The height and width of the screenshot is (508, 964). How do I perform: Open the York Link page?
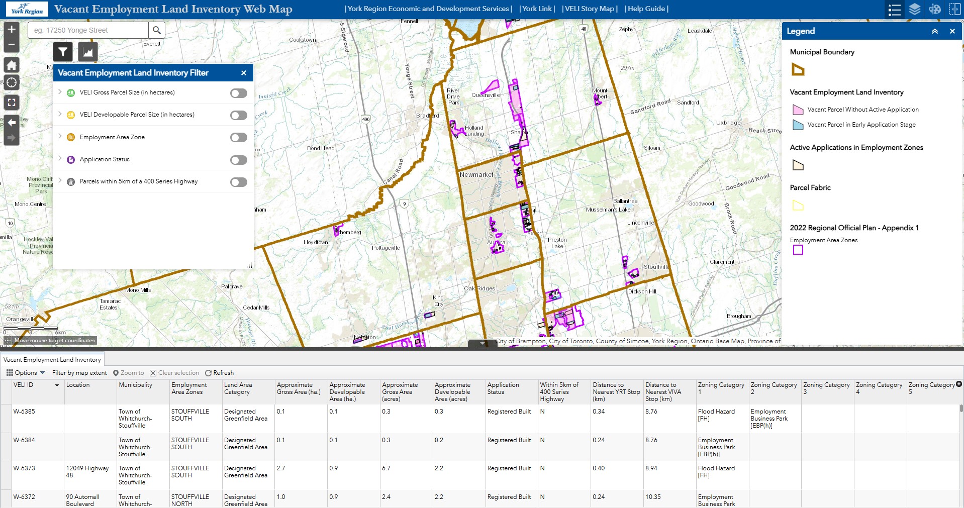point(537,9)
